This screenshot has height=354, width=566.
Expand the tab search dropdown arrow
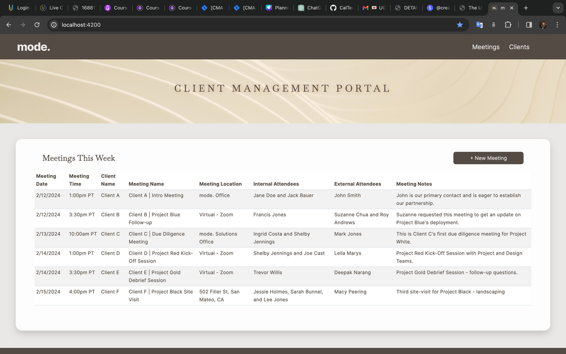pos(558,8)
